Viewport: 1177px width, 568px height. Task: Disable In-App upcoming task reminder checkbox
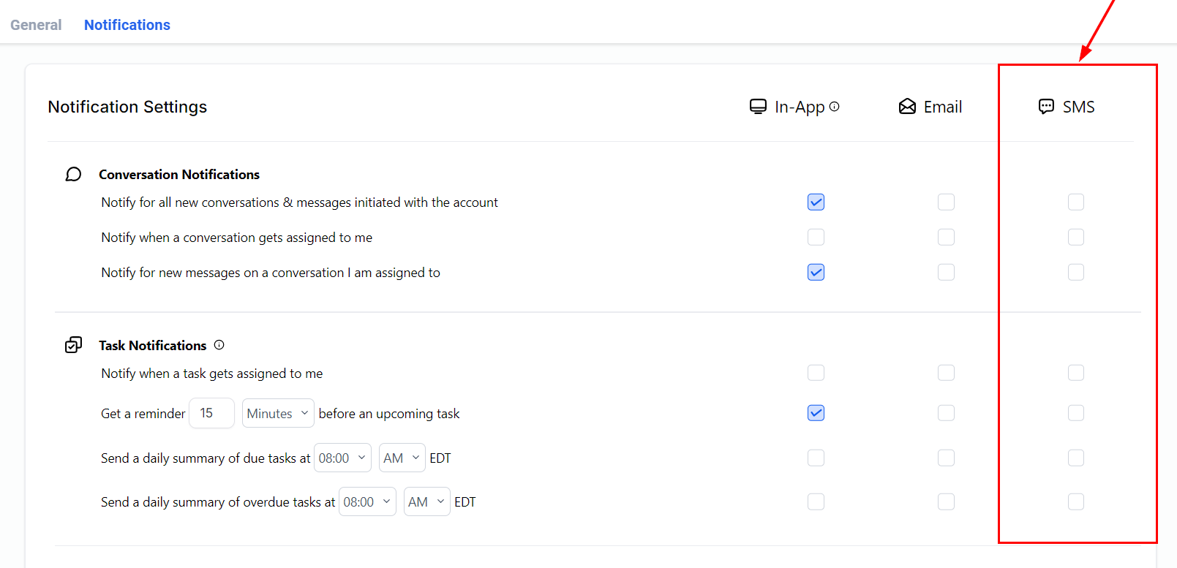tap(816, 413)
